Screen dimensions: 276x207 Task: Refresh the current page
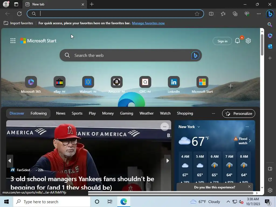click(19, 14)
